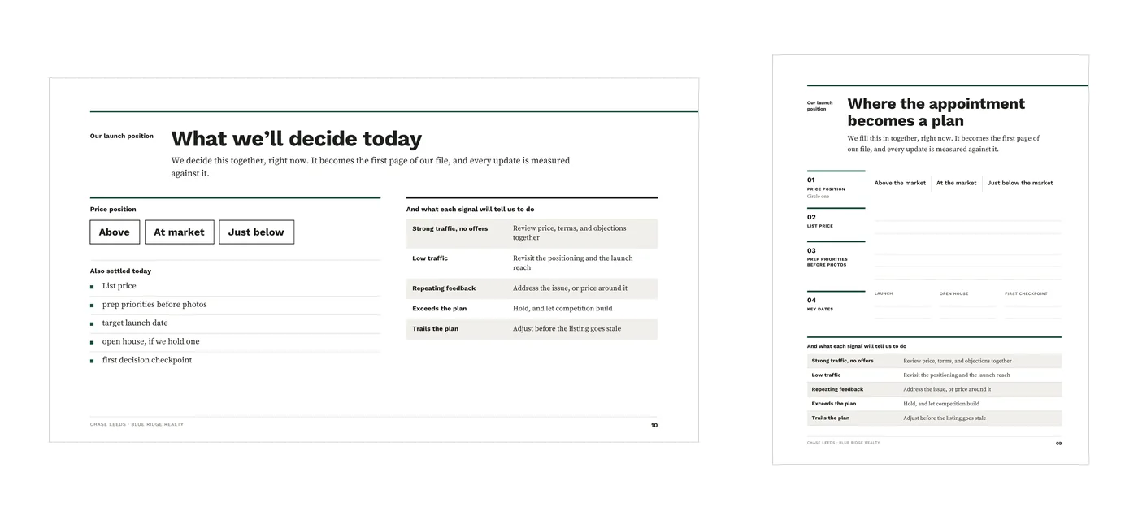1138x520 pixels.
Task: Select the "Just below" price position box
Action: tap(256, 232)
